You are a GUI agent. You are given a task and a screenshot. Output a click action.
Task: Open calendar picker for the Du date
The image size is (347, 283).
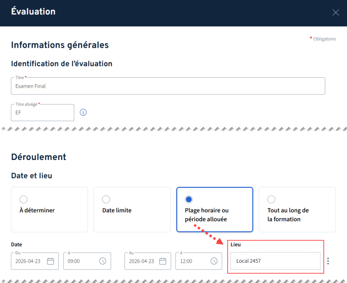click(x=50, y=261)
